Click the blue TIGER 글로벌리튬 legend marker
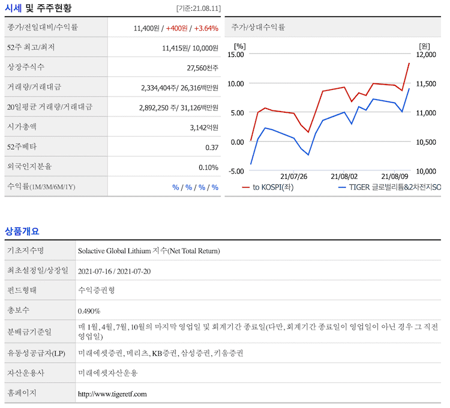The image size is (450, 408). click(x=342, y=187)
